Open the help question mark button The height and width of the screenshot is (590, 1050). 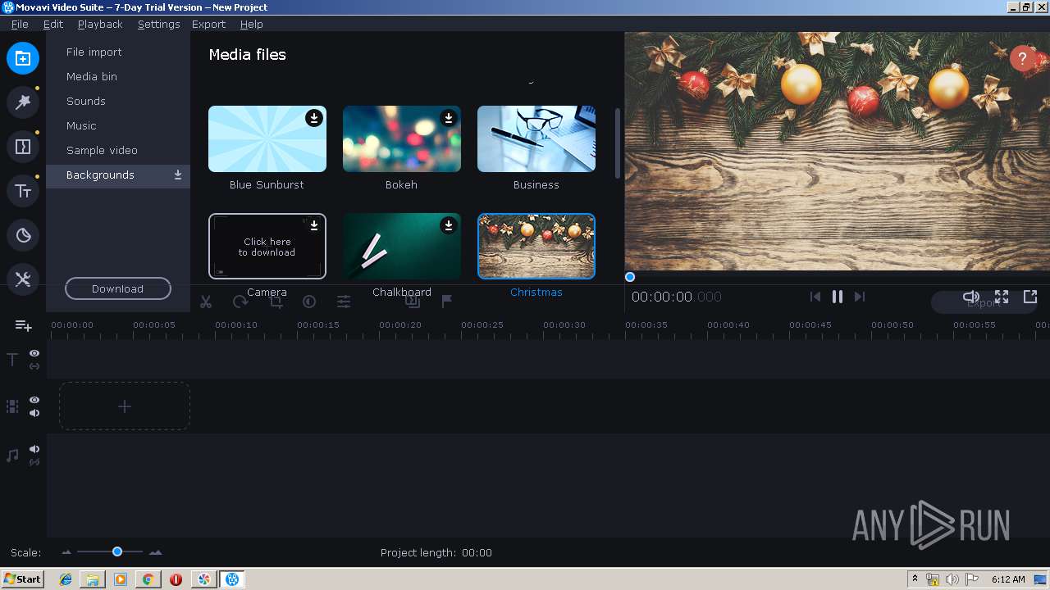(x=1022, y=58)
